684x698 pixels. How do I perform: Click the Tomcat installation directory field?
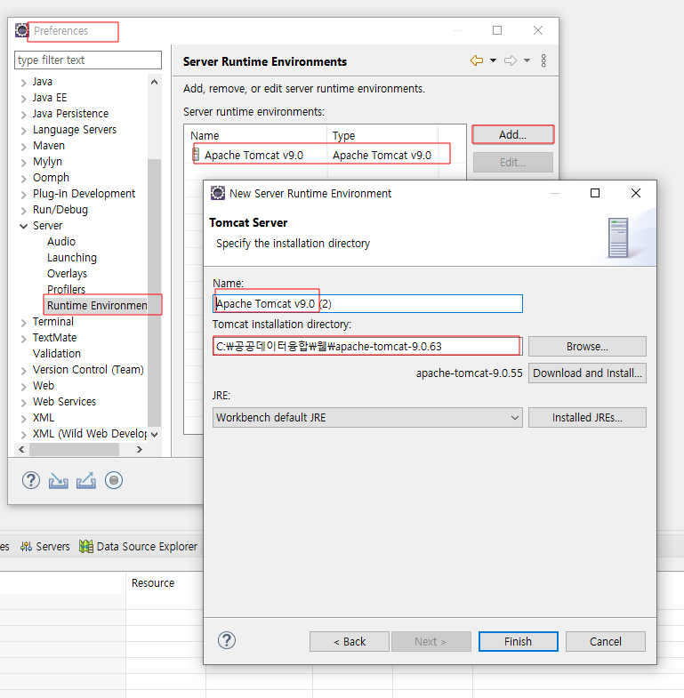367,346
